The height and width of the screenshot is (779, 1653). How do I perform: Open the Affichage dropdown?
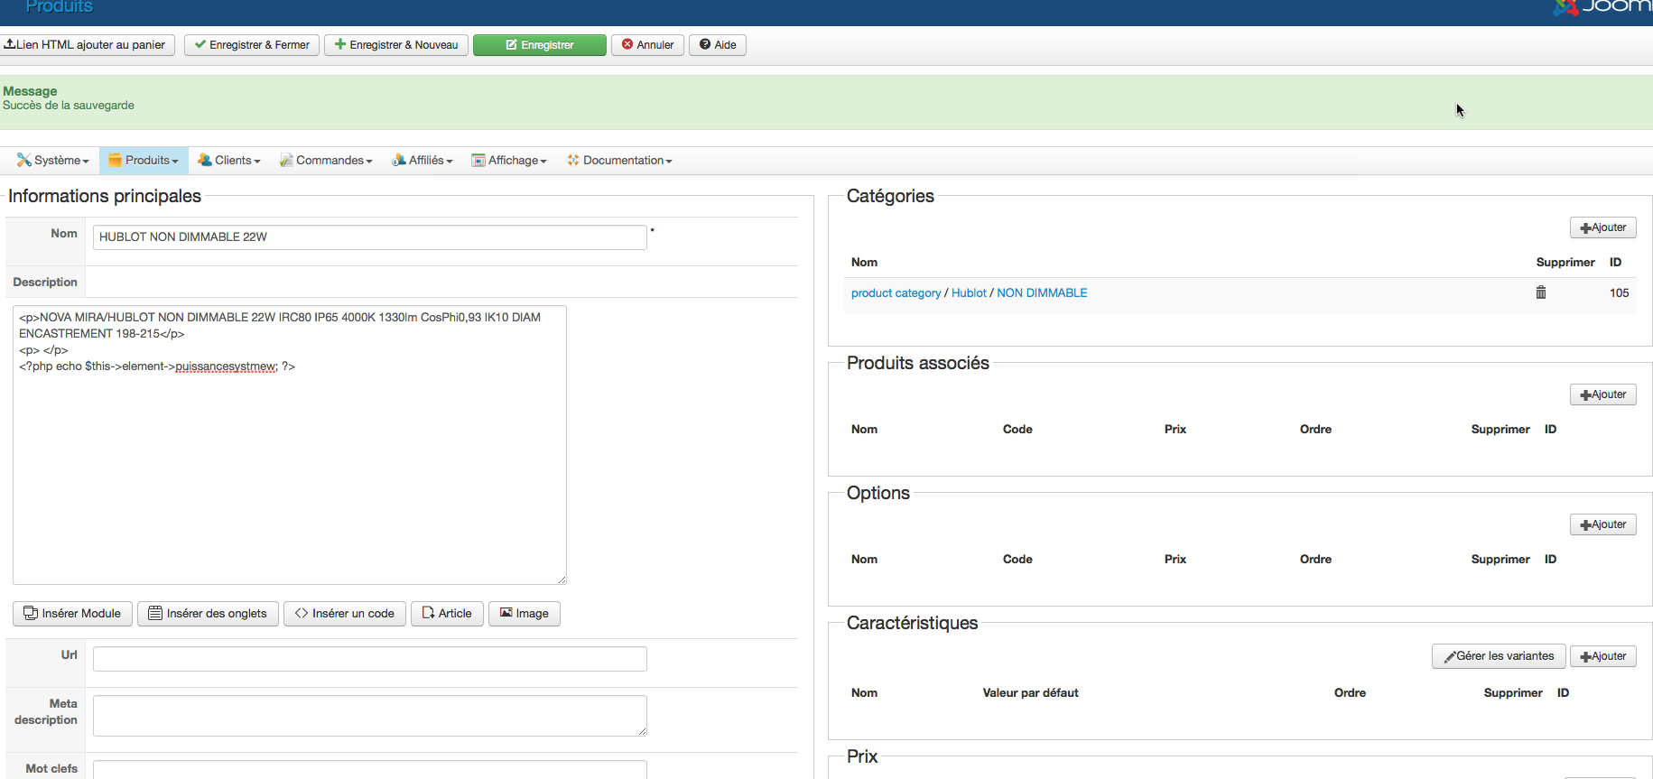pos(509,161)
